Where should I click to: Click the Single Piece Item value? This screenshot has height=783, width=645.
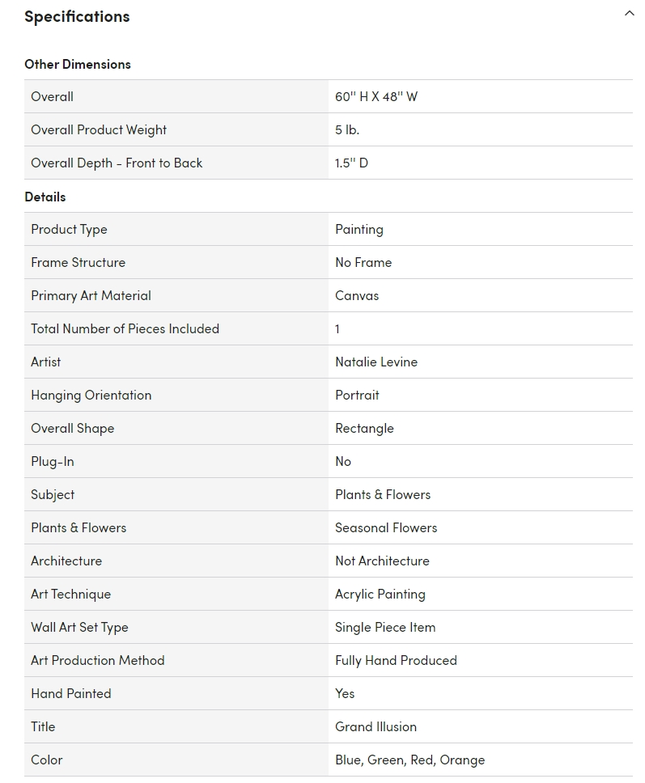coord(385,627)
